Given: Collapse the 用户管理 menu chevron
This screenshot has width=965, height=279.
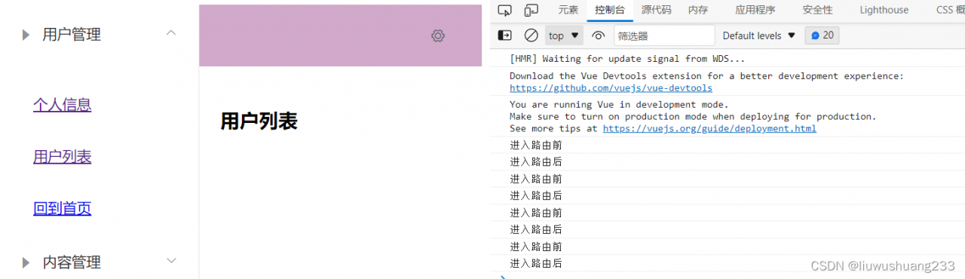Looking at the screenshot, I should (171, 33).
